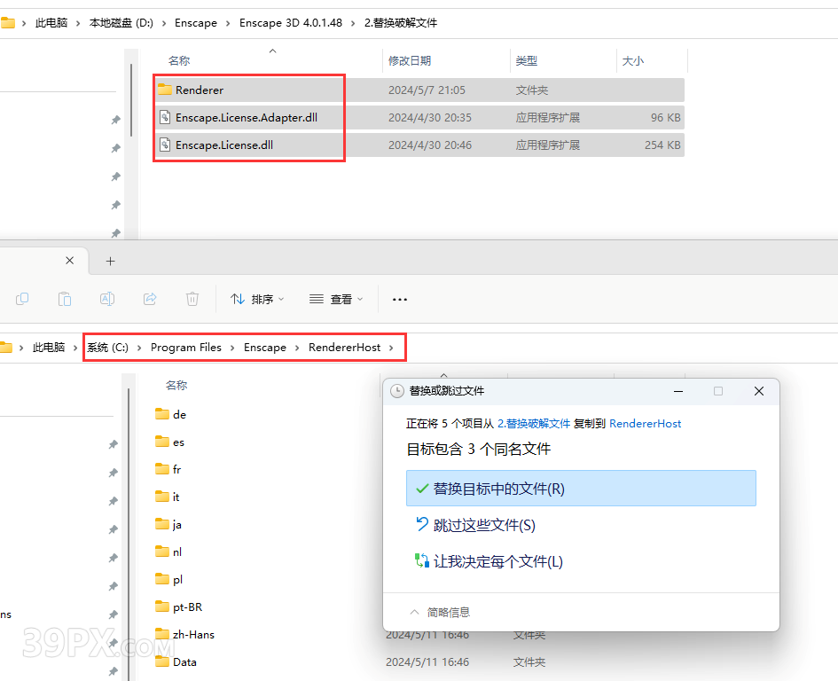
Task: Click the Paste icon in the toolbar
Action: (x=65, y=299)
